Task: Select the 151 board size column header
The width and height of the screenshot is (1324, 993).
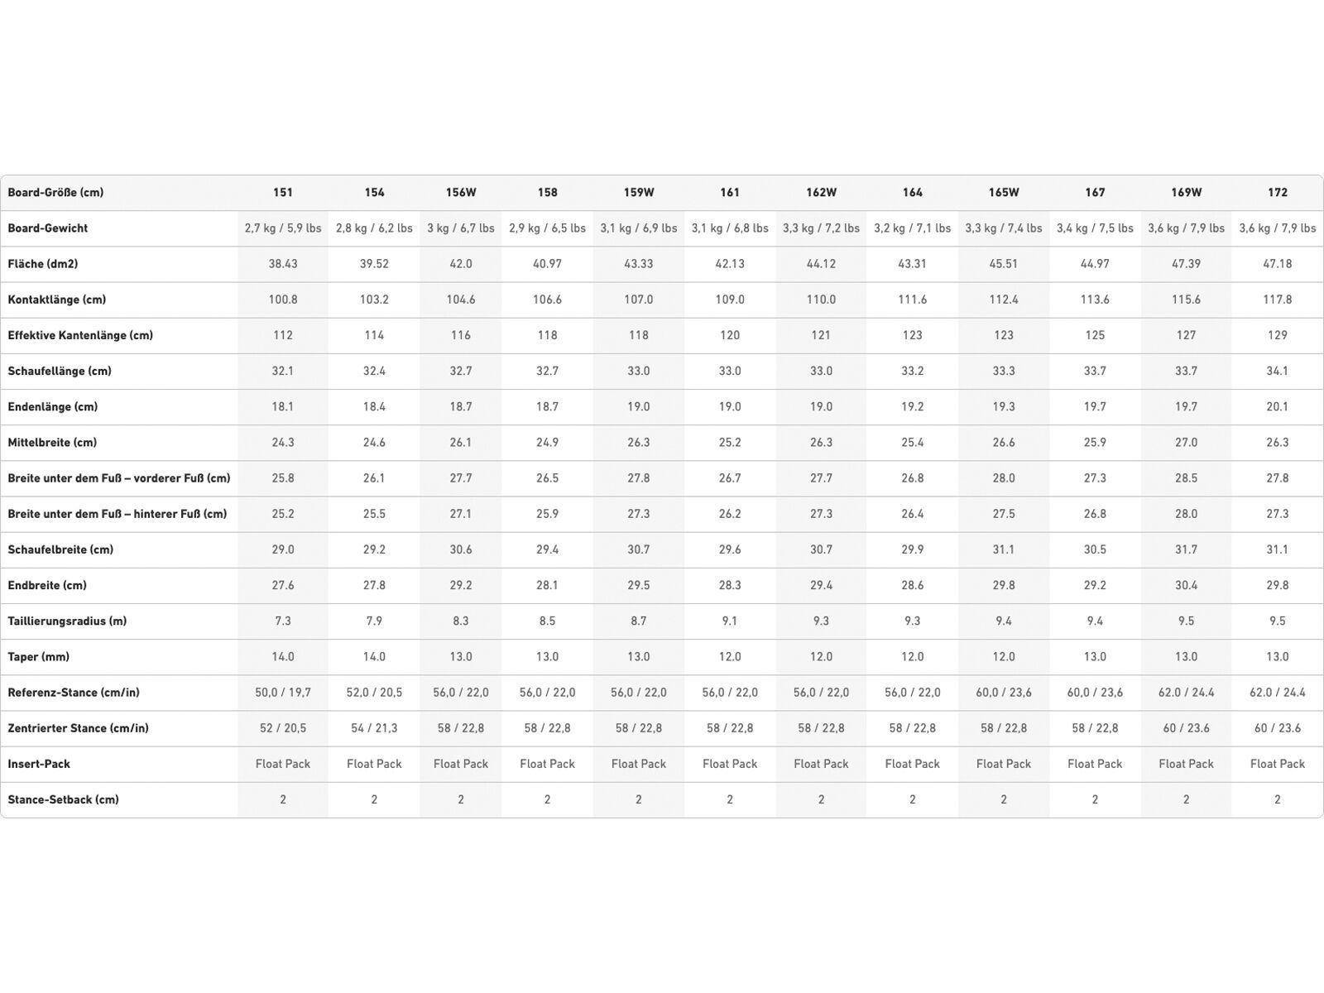Action: point(283,193)
